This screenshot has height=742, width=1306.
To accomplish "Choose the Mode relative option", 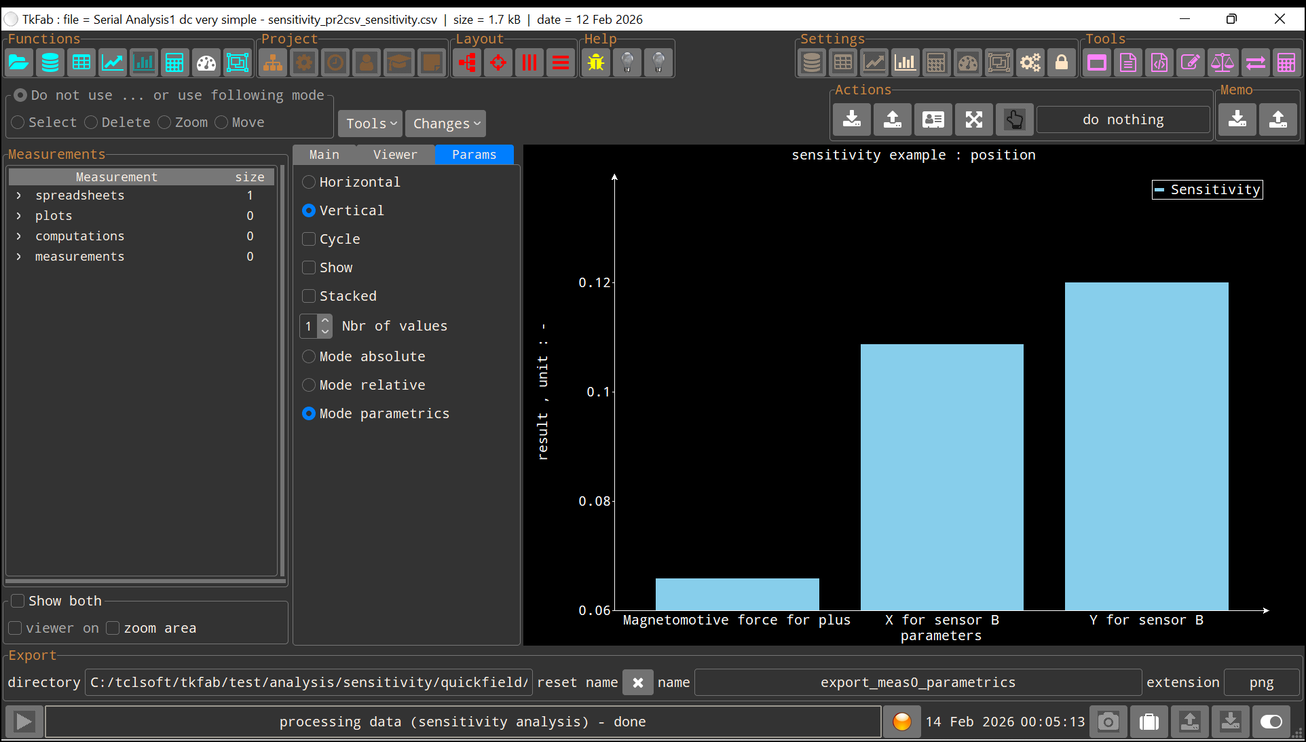I will click(309, 385).
